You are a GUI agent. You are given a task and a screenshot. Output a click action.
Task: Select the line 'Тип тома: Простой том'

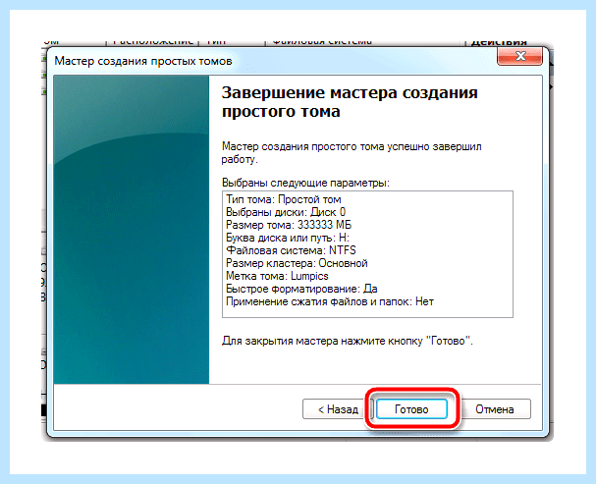[x=284, y=199]
